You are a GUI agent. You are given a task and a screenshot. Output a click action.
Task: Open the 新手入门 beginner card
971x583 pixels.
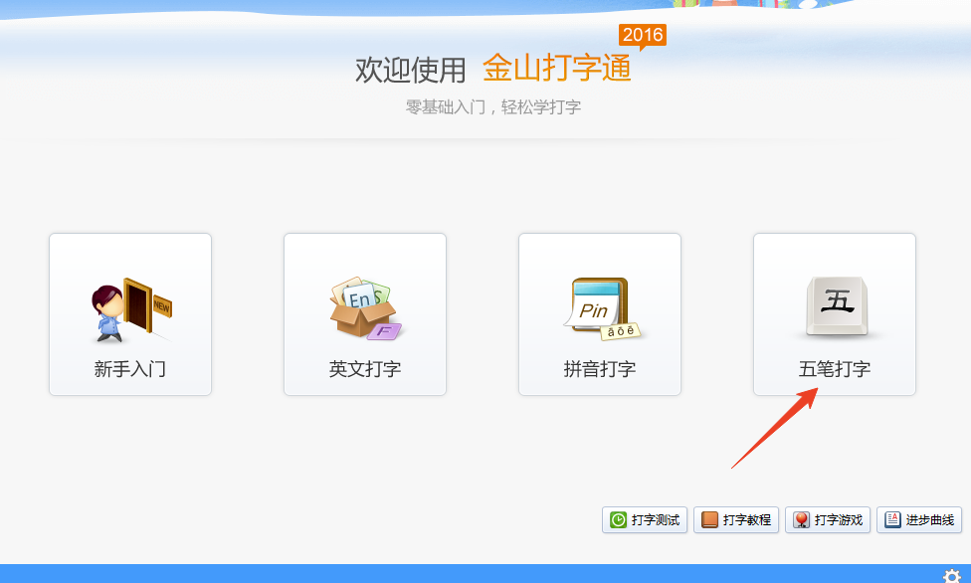pyautogui.click(x=130, y=314)
